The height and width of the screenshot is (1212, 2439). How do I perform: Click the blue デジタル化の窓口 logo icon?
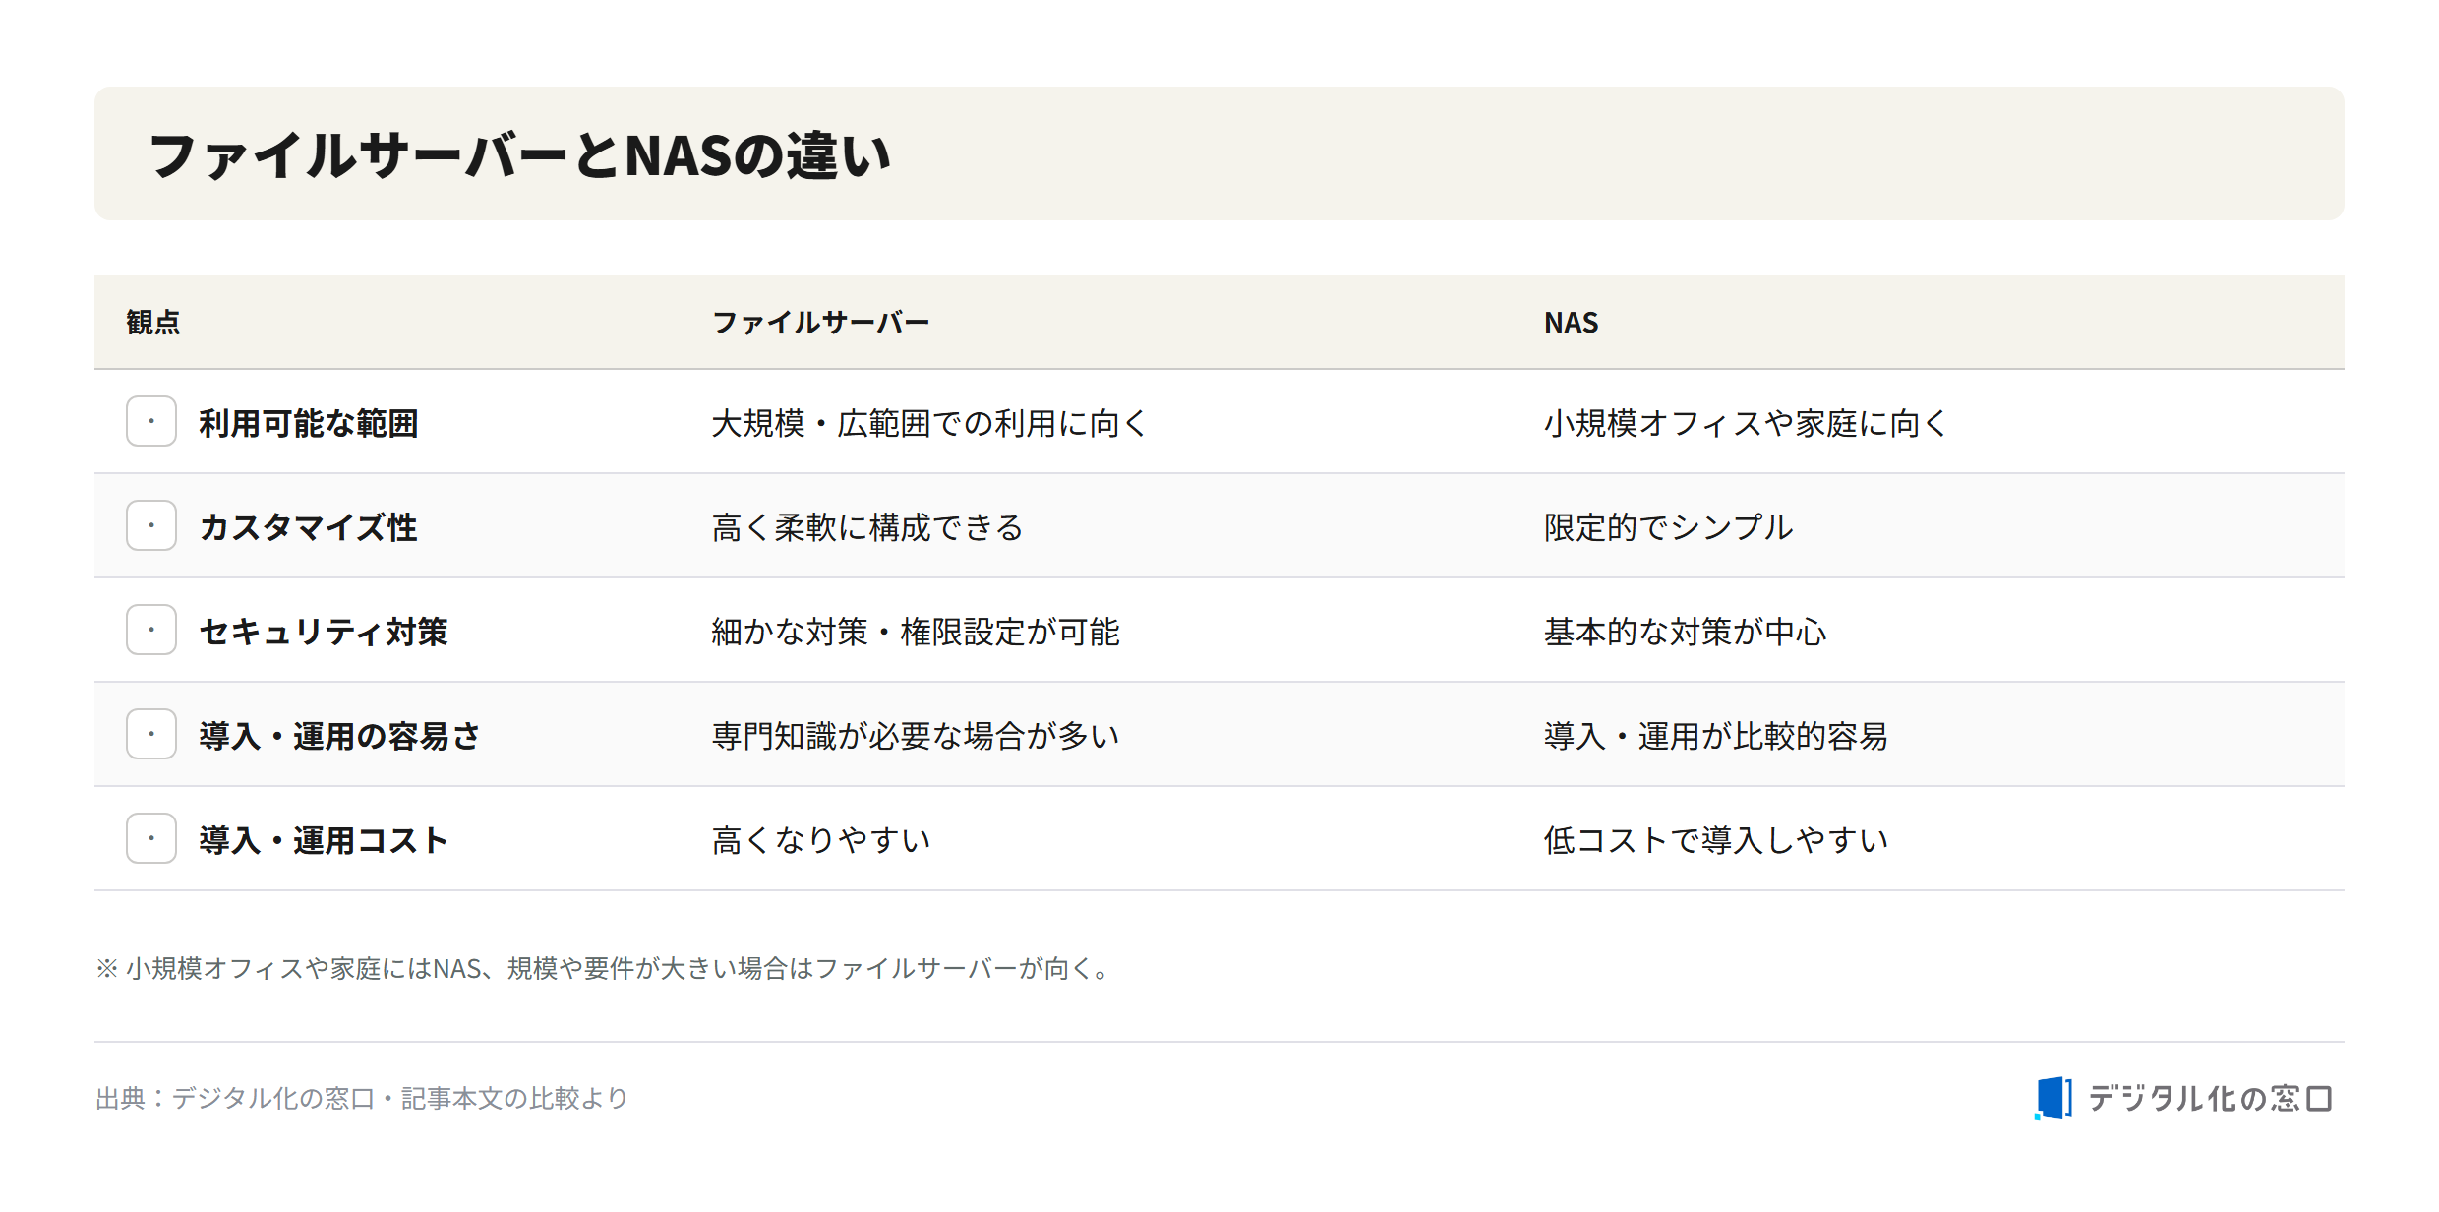(2052, 1098)
